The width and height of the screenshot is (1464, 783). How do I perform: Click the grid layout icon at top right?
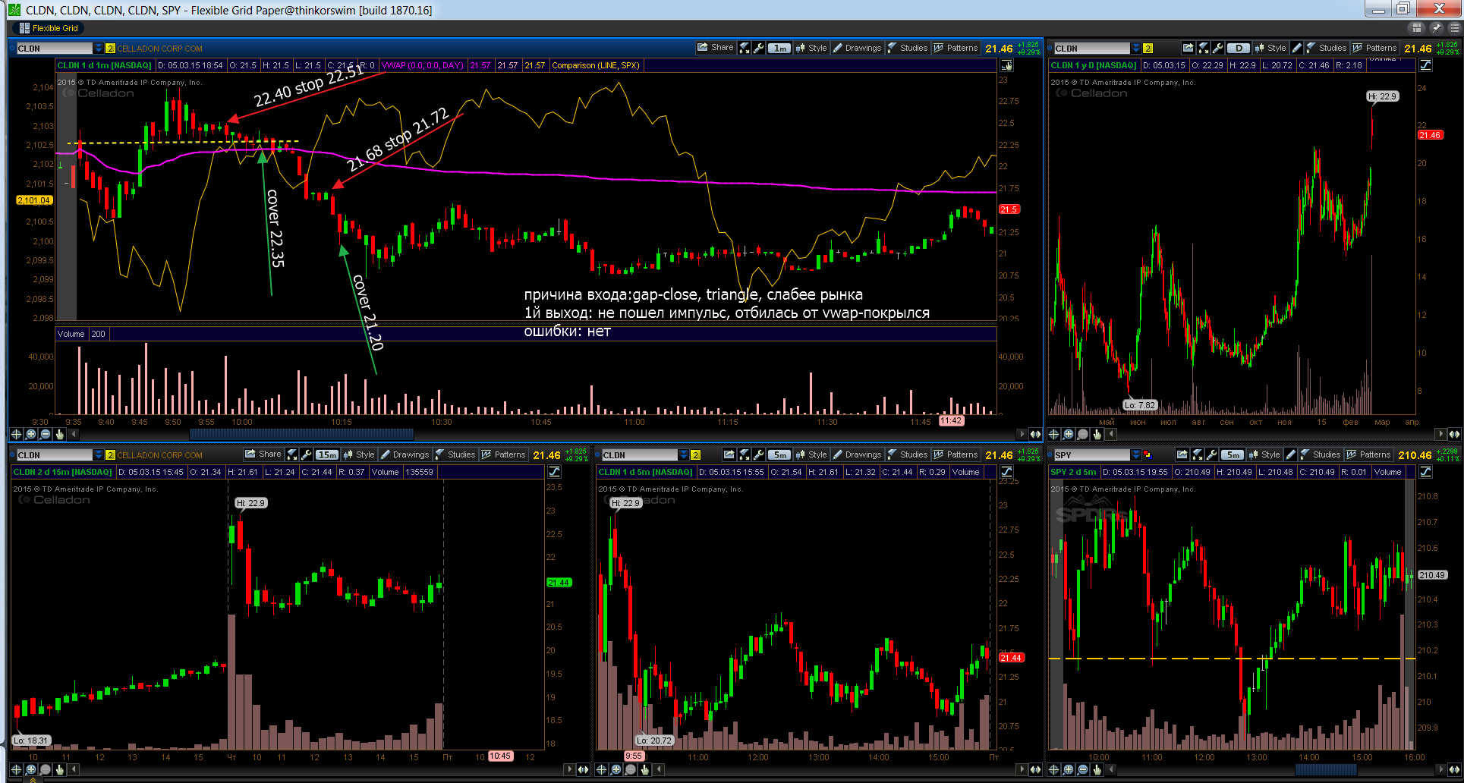1415,28
